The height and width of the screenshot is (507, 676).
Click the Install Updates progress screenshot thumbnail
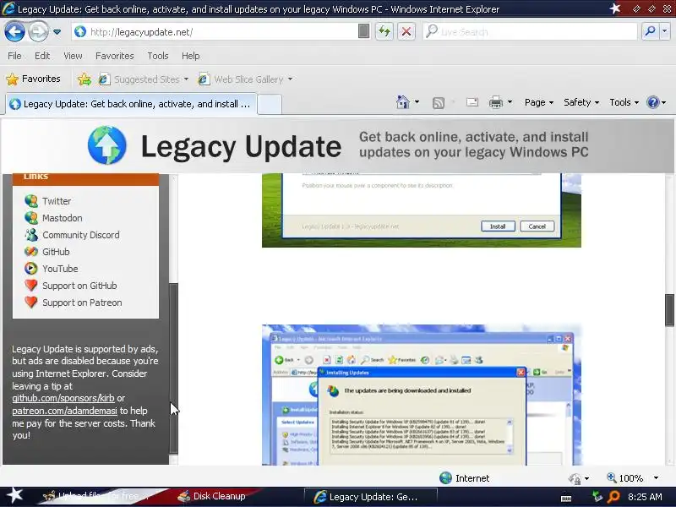[422, 395]
